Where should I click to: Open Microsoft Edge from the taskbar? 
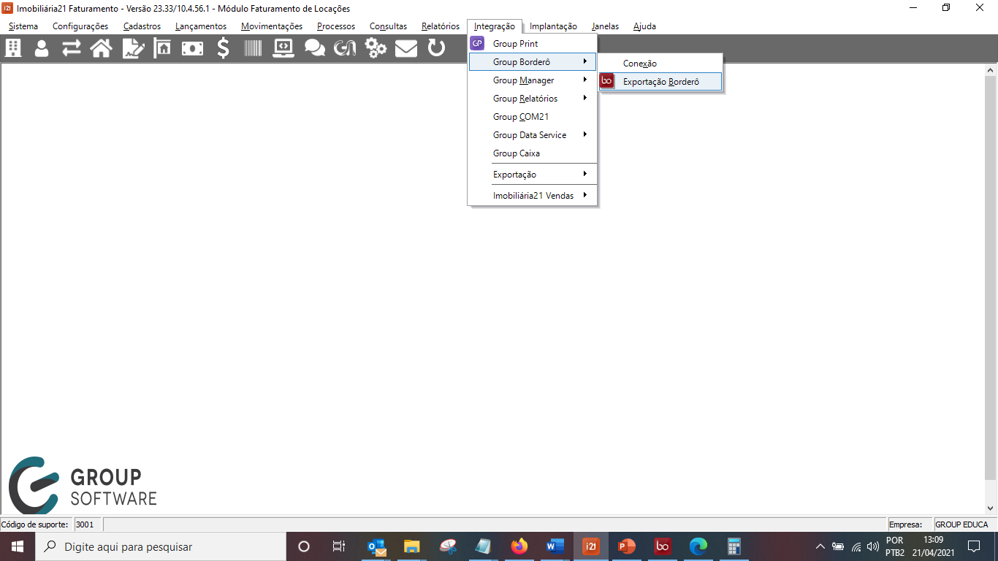point(698,546)
